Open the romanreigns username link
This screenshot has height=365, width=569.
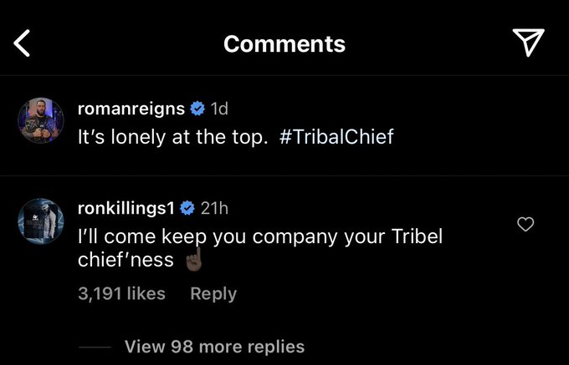pyautogui.click(x=131, y=109)
